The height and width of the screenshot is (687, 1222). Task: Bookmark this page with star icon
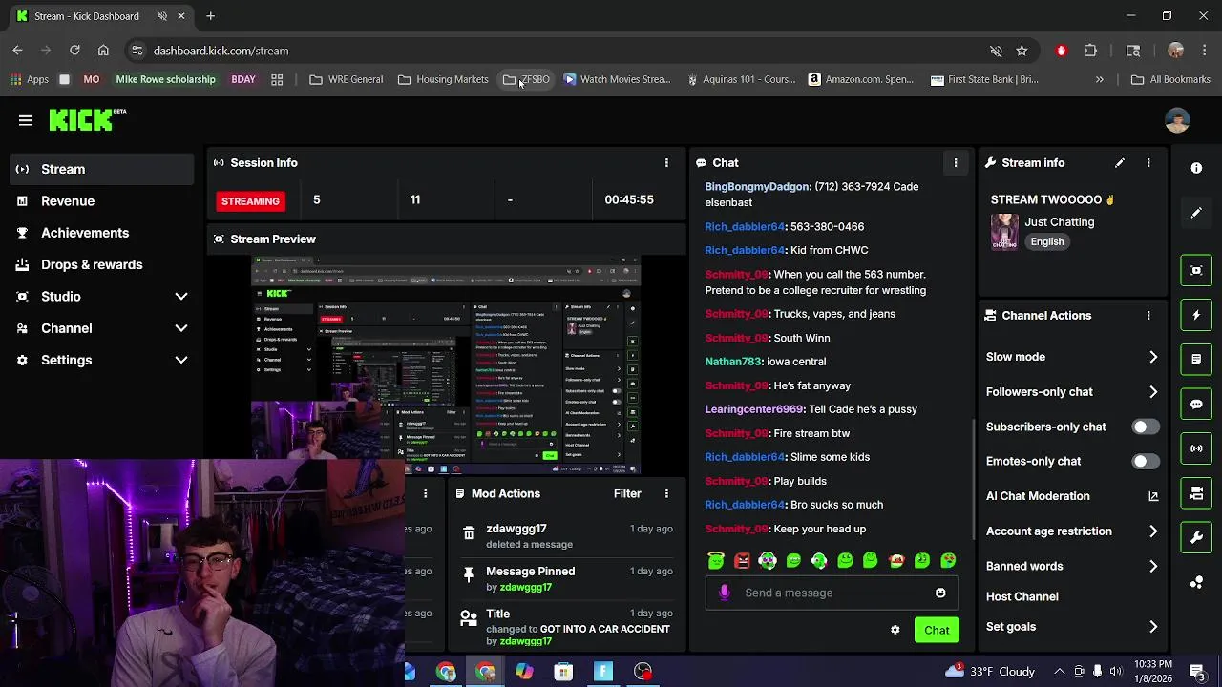click(1022, 51)
